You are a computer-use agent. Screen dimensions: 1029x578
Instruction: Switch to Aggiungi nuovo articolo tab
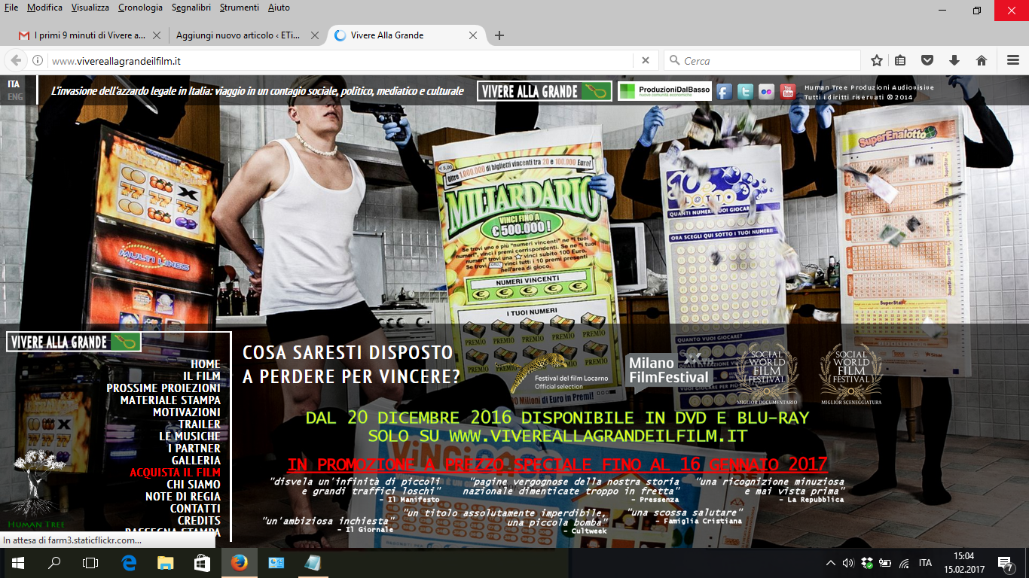click(247, 35)
